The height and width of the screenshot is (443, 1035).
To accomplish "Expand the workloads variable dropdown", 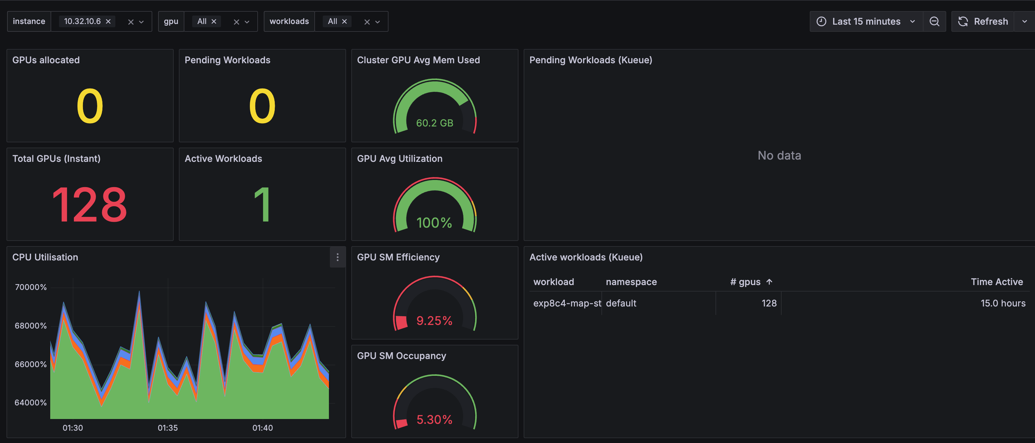I will (x=378, y=22).
